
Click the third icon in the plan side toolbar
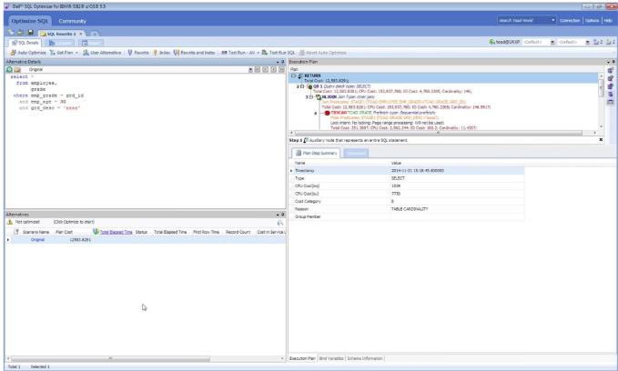coord(610,86)
